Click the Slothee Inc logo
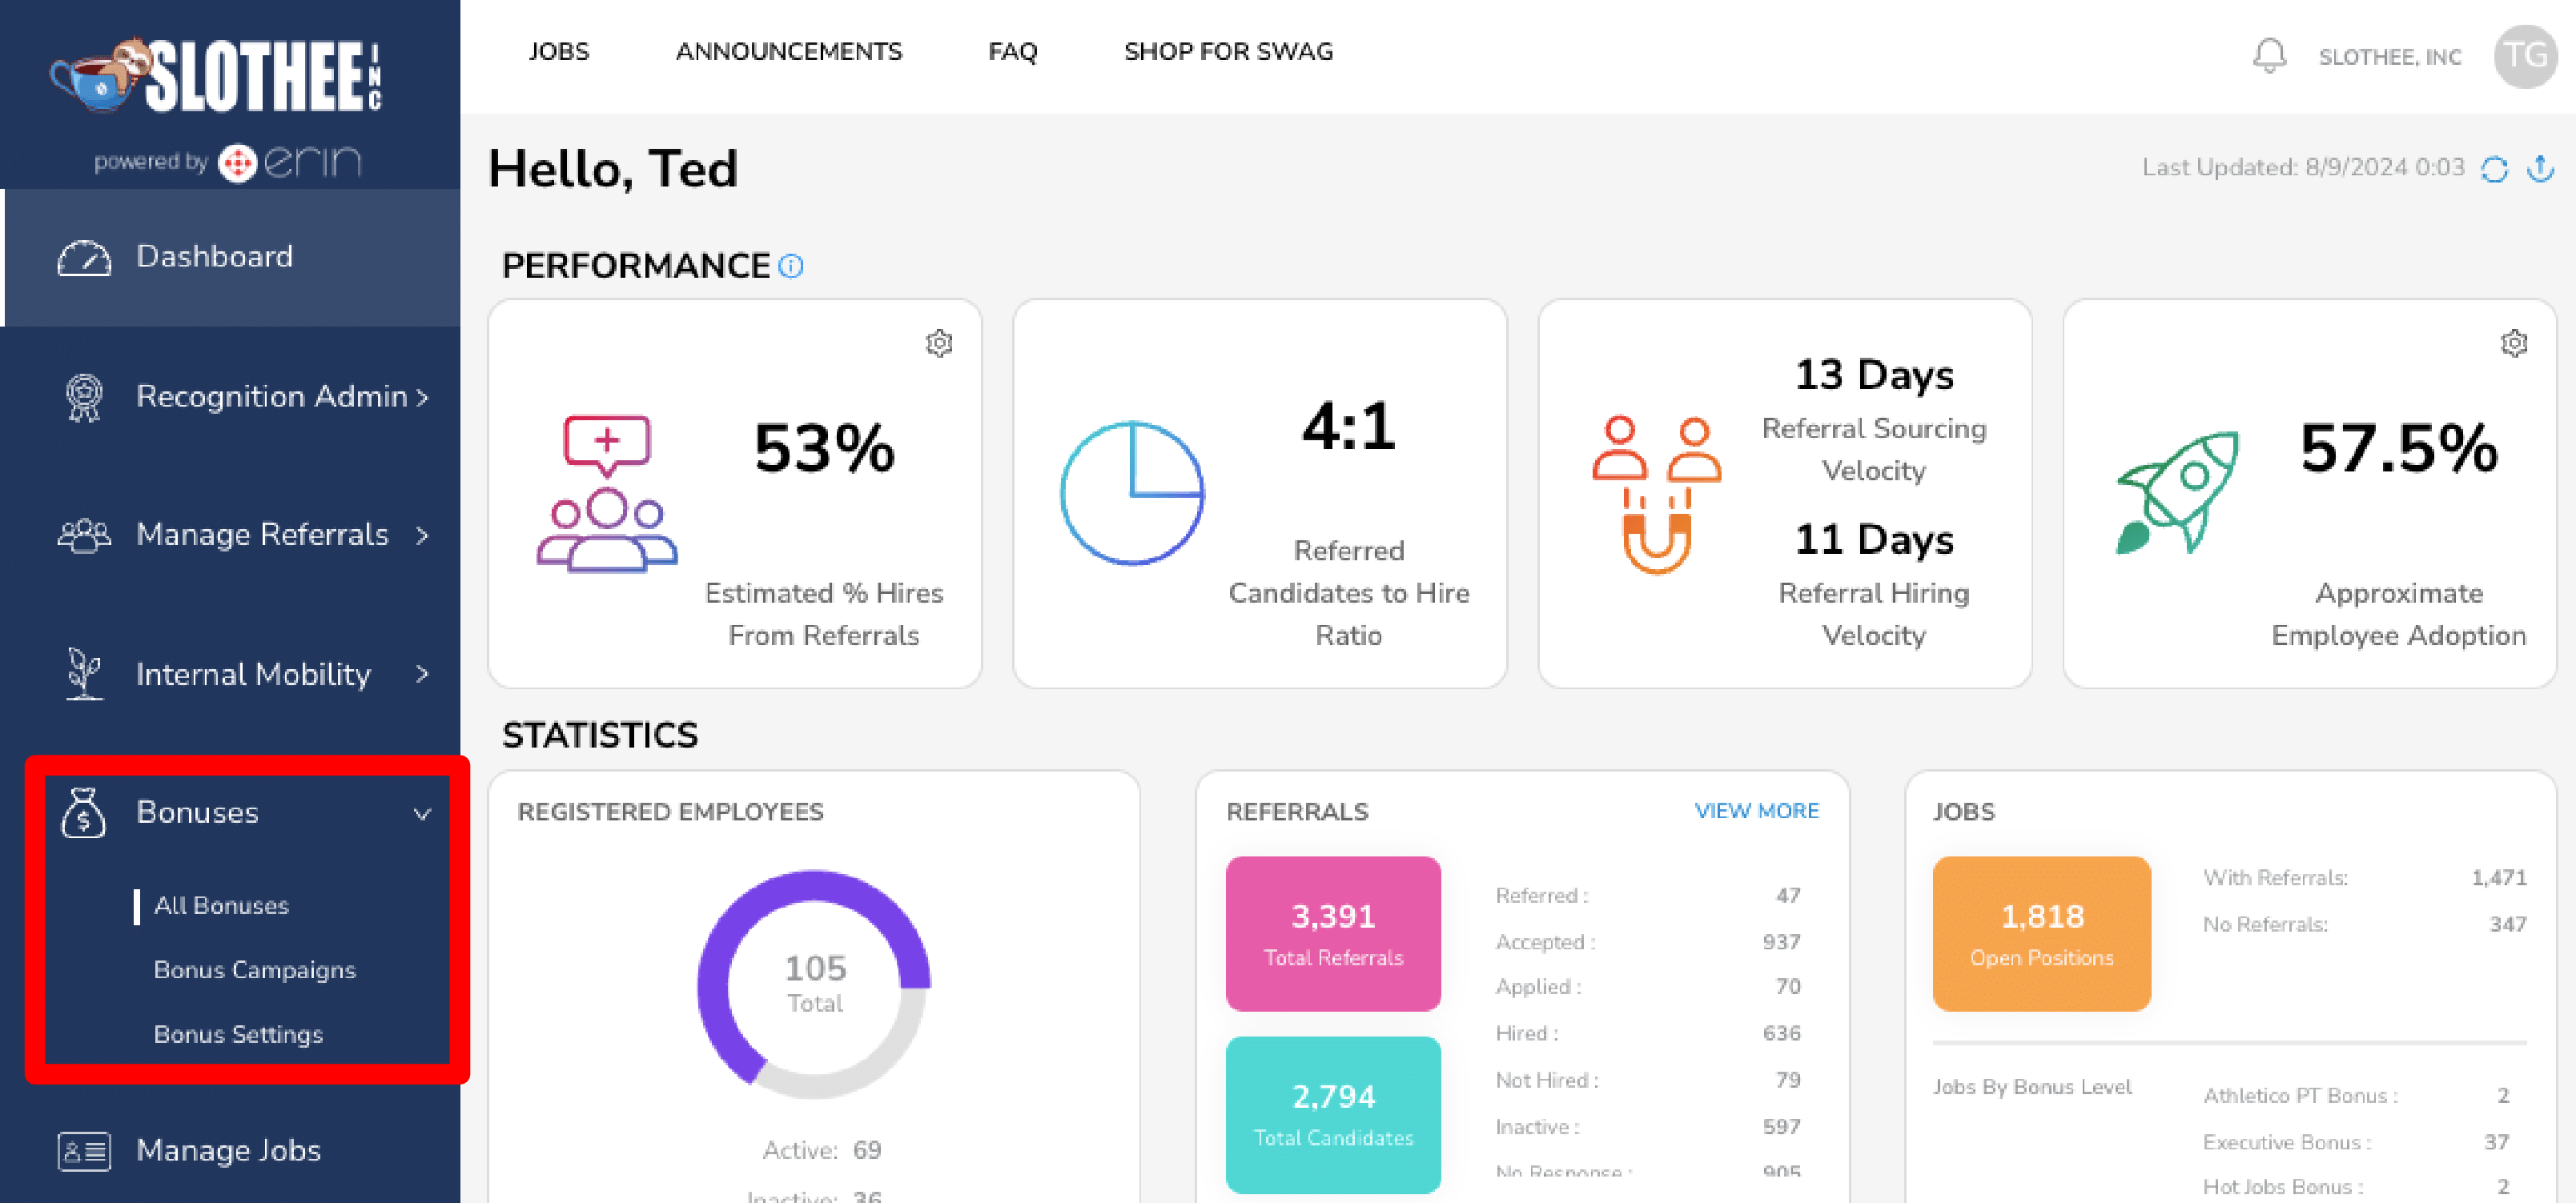The image size is (2576, 1203). (217, 75)
